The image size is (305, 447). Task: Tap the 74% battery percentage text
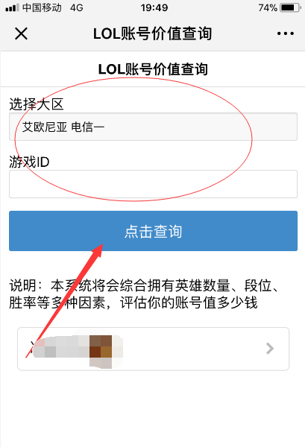pyautogui.click(x=268, y=7)
